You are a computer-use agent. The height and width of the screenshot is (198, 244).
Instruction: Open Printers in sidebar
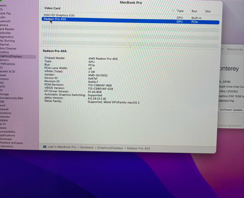pyautogui.click(x=4, y=79)
